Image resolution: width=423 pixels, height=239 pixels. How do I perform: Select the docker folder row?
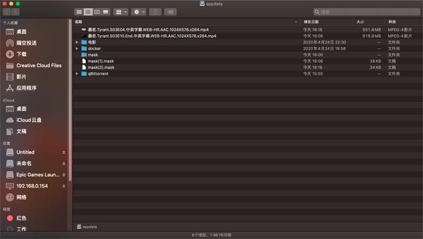pos(247,48)
